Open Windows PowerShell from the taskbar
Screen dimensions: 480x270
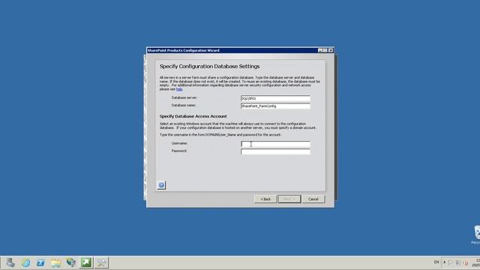coord(40,262)
